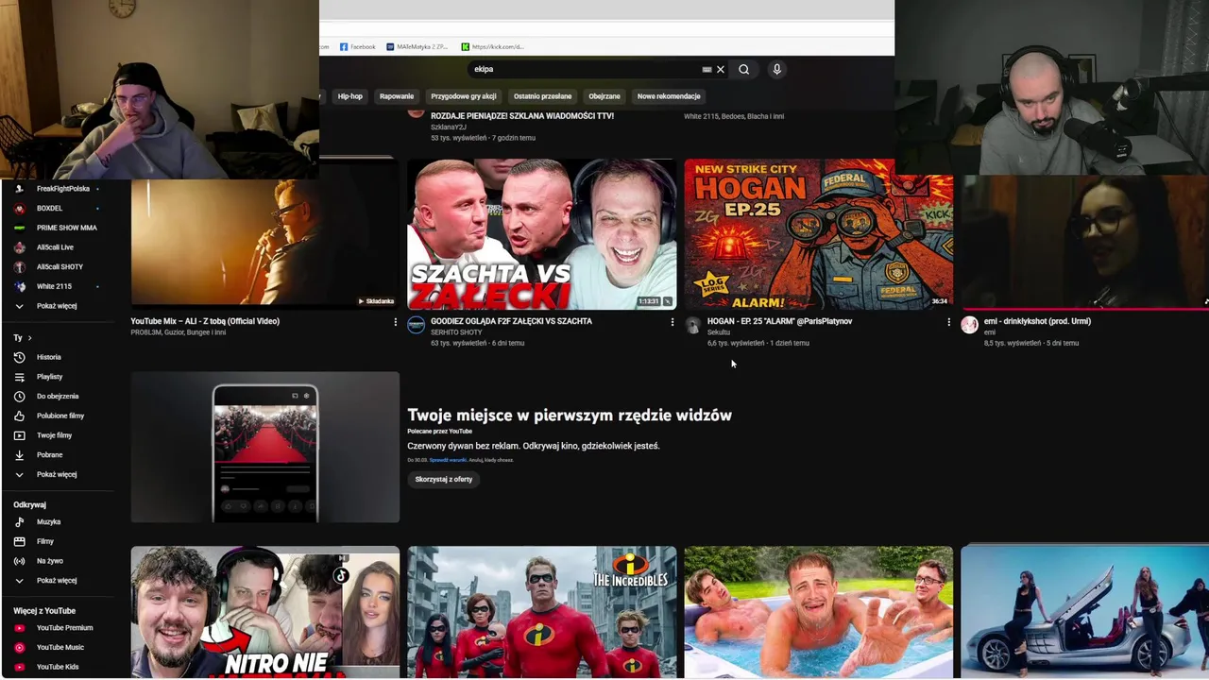The height and width of the screenshot is (680, 1209).
Task: Select the Ostatnio przesłane filter chip
Action: pyautogui.click(x=542, y=96)
